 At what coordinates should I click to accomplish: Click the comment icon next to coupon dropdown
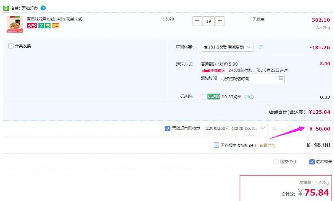(x=275, y=128)
